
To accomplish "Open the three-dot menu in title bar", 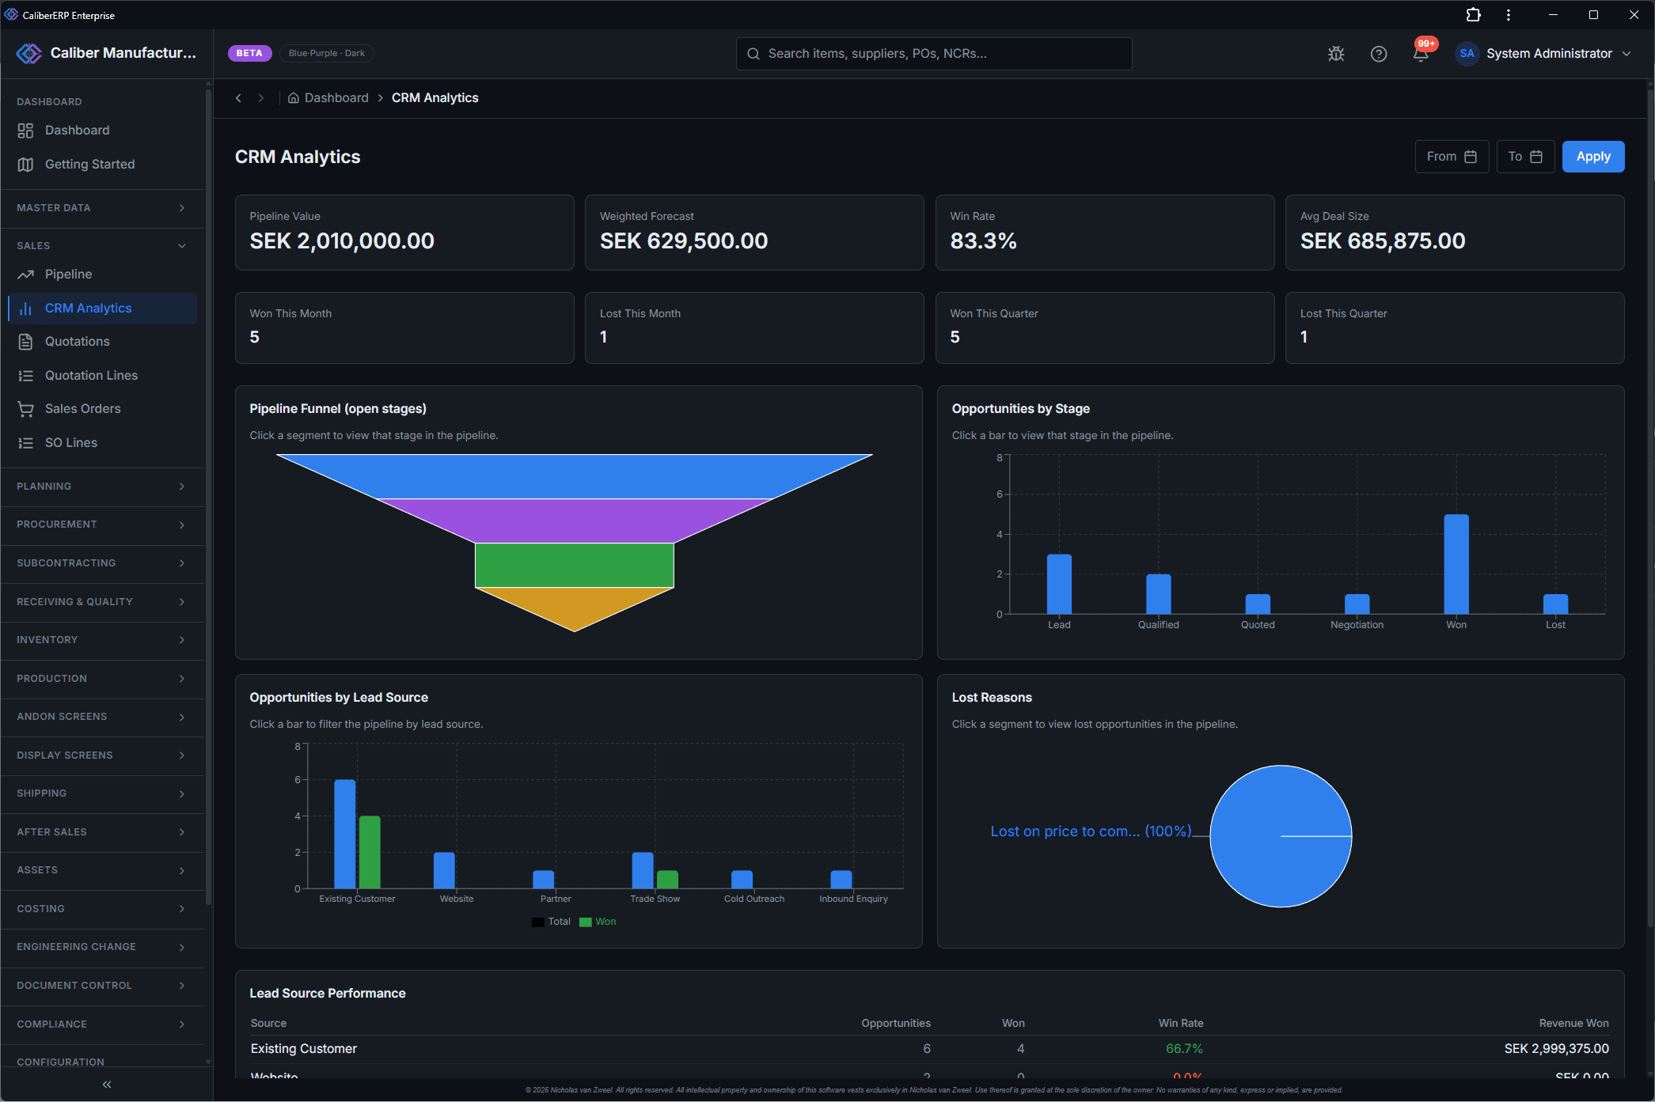I will 1509,15.
